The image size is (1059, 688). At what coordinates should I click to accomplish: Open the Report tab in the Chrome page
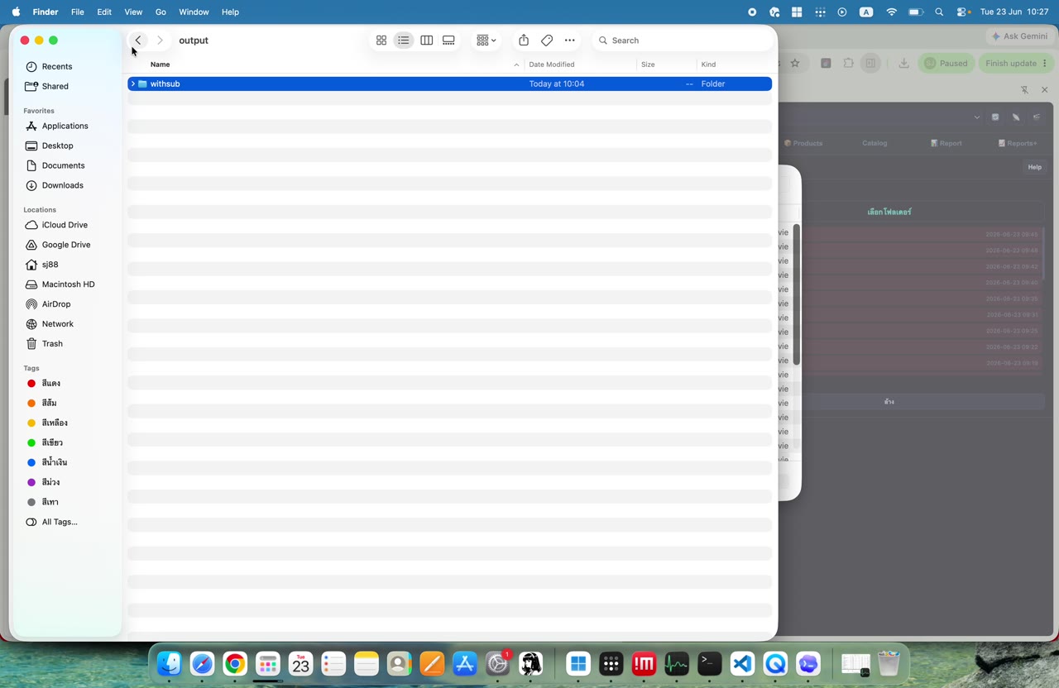click(946, 143)
